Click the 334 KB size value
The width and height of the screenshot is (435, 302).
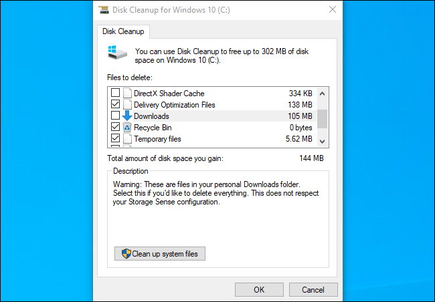click(300, 94)
